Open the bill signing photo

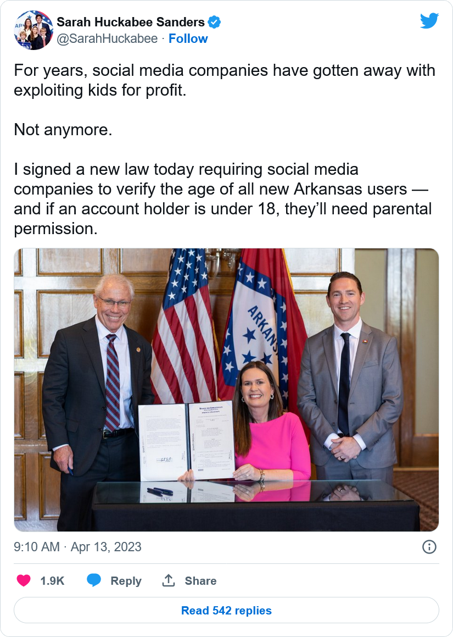click(x=226, y=389)
